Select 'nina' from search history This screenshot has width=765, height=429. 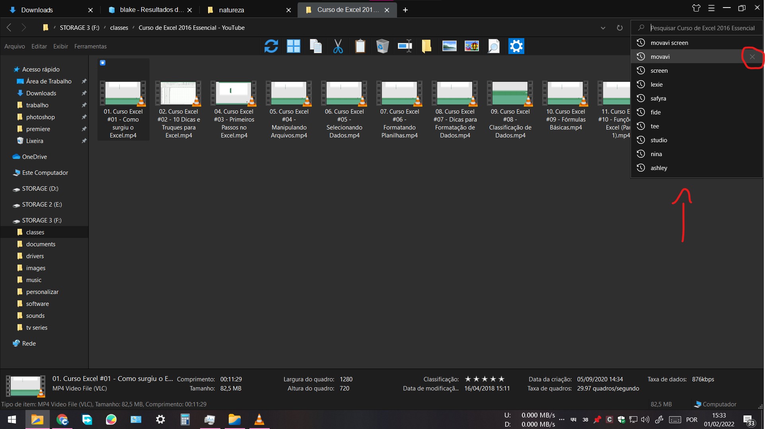click(697, 154)
